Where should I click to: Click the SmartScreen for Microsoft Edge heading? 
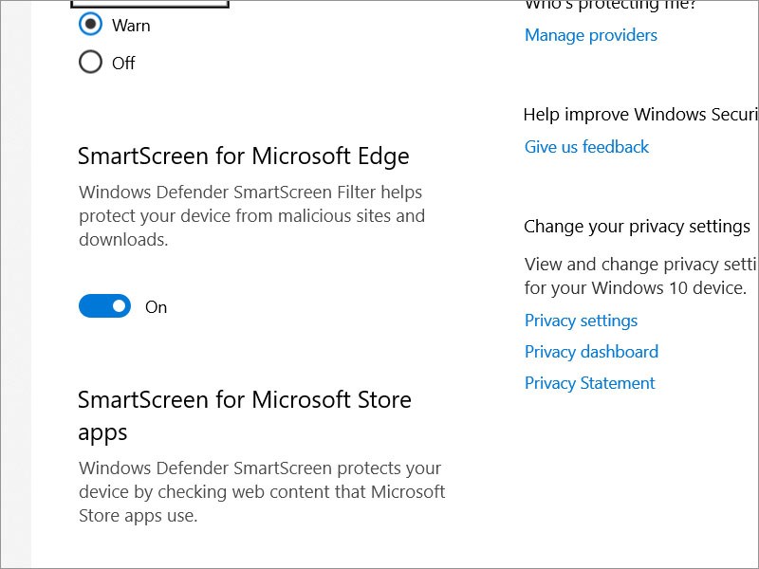click(x=244, y=156)
